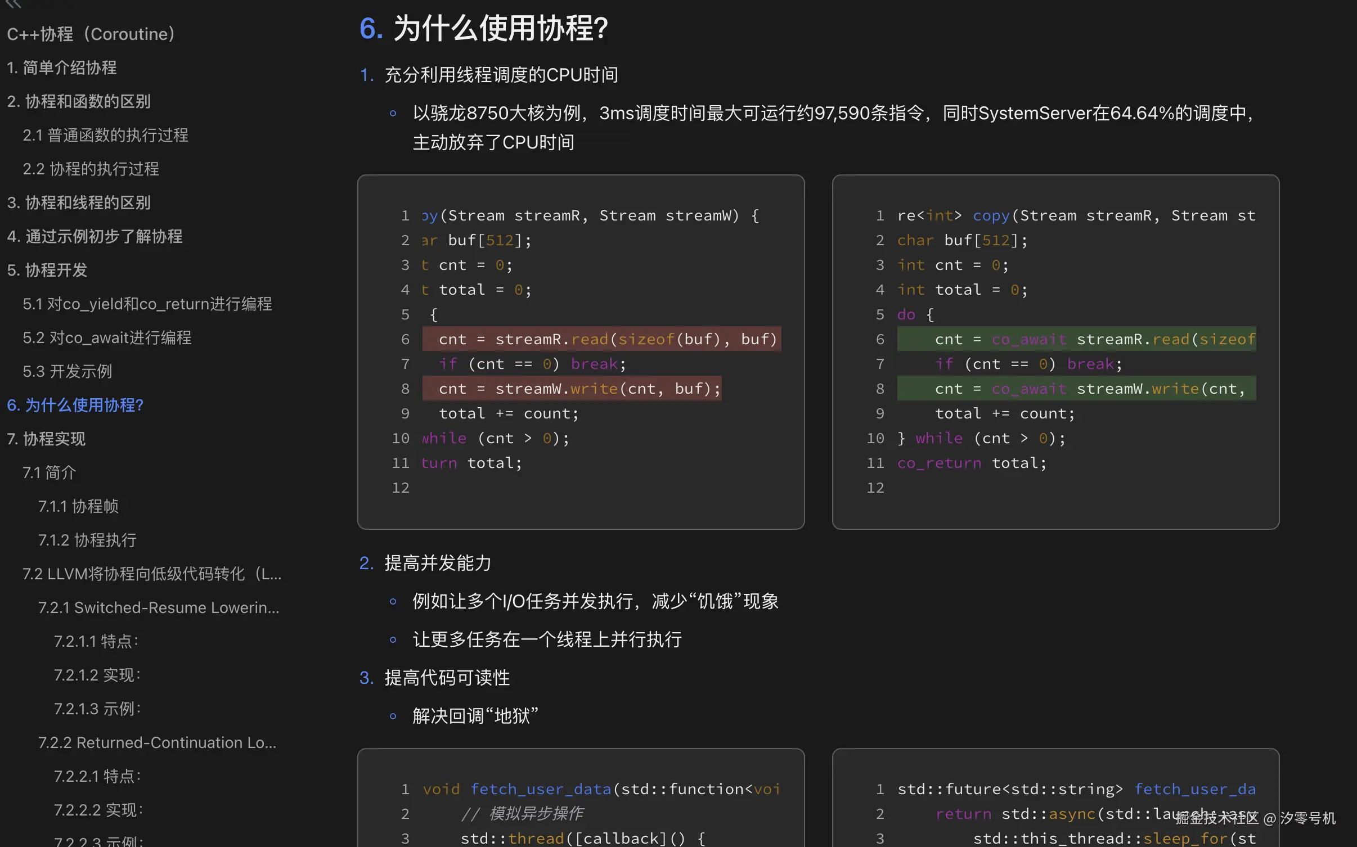Click the comment 模拟异步操作 in code
The width and height of the screenshot is (1357, 847).
pos(522,814)
